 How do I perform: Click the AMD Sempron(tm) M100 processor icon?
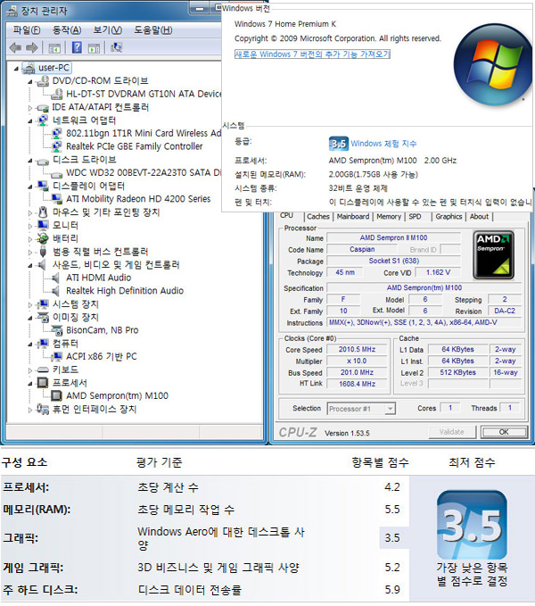tap(56, 395)
